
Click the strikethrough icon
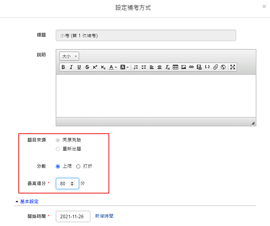point(87,67)
